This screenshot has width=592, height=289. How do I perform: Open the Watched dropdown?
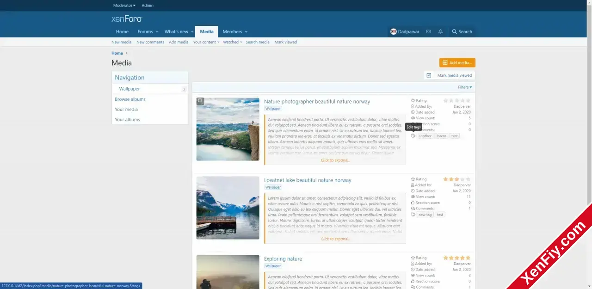233,42
